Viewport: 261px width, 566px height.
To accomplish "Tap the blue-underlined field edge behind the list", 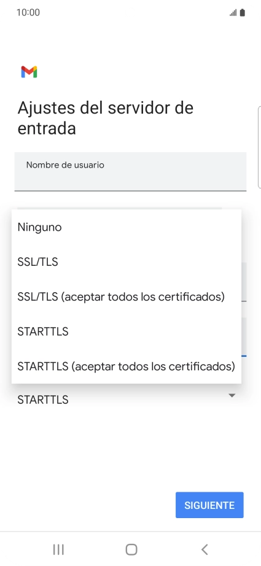I will point(244,338).
